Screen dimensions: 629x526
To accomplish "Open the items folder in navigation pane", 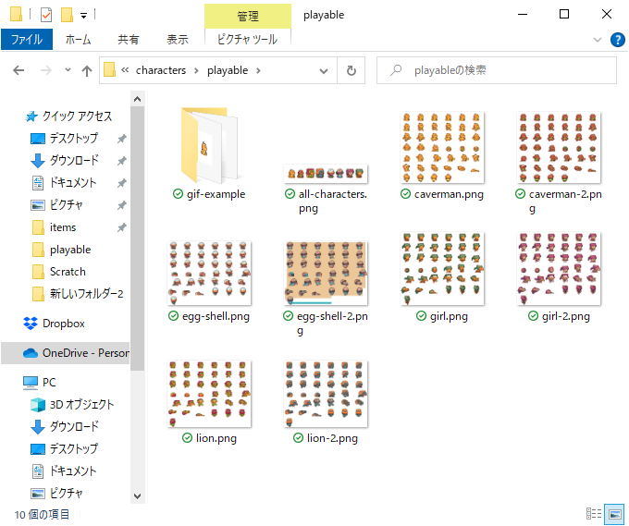I will pos(55,227).
